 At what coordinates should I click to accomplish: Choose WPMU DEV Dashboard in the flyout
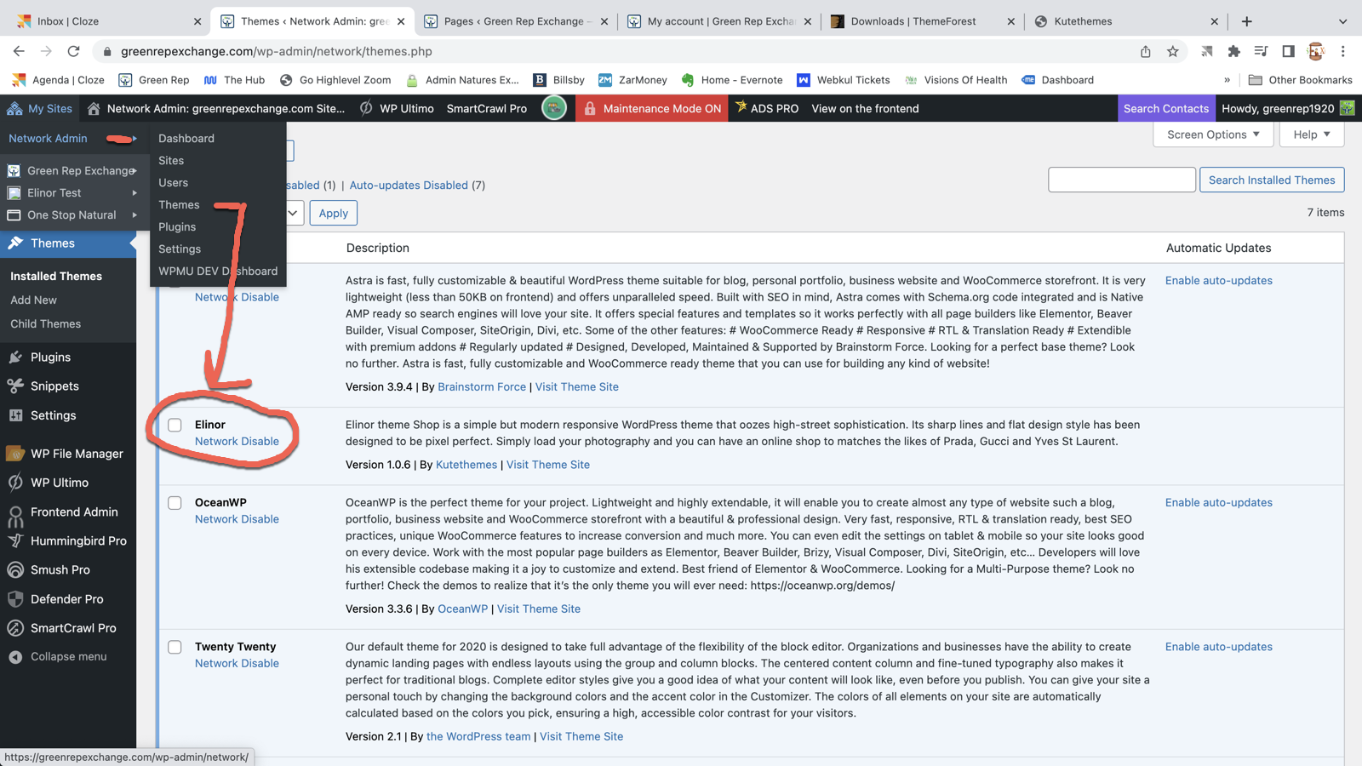pyautogui.click(x=218, y=271)
